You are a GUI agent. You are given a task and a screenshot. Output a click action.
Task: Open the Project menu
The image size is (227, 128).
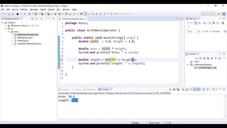(x=51, y=10)
